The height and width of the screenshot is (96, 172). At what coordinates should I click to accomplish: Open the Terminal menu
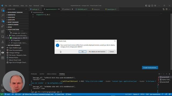pyautogui.click(x=36, y=6)
